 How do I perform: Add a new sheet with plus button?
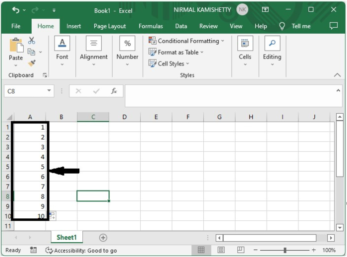coord(103,238)
